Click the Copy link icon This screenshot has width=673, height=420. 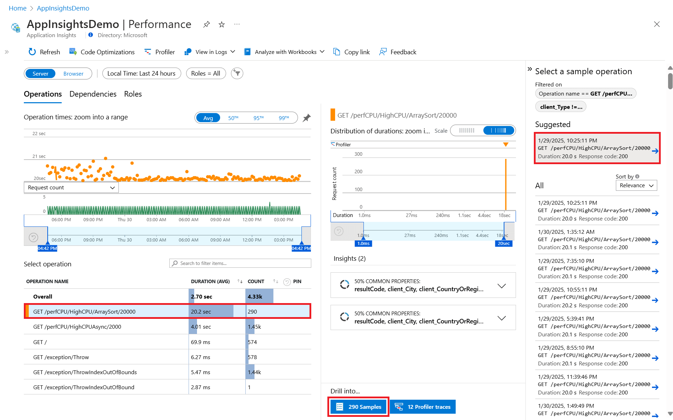coord(336,52)
